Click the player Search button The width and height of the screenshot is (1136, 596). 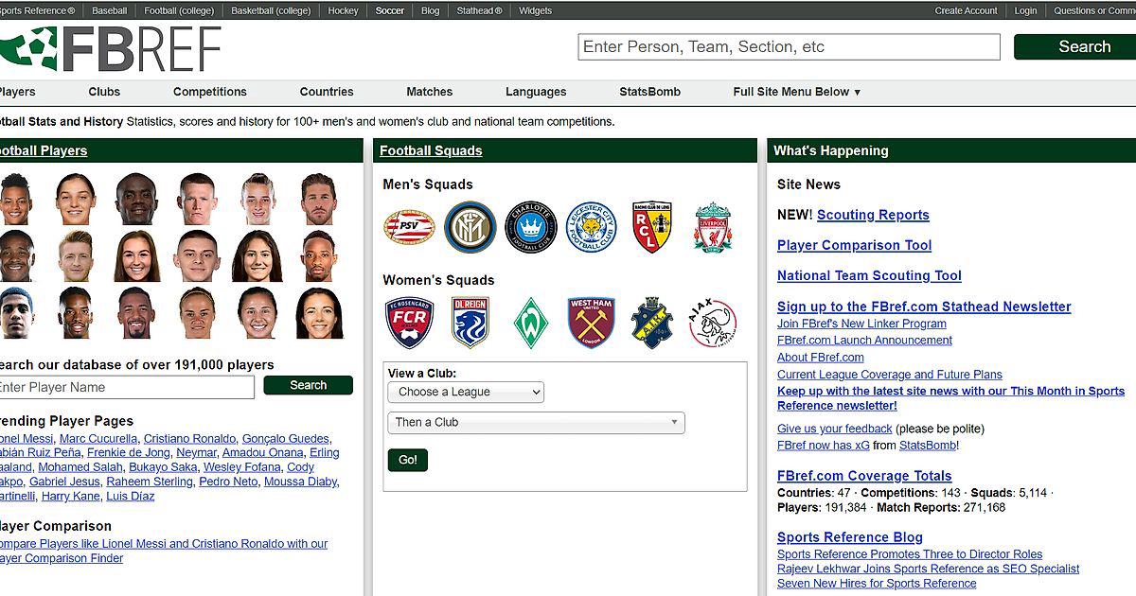pyautogui.click(x=308, y=385)
